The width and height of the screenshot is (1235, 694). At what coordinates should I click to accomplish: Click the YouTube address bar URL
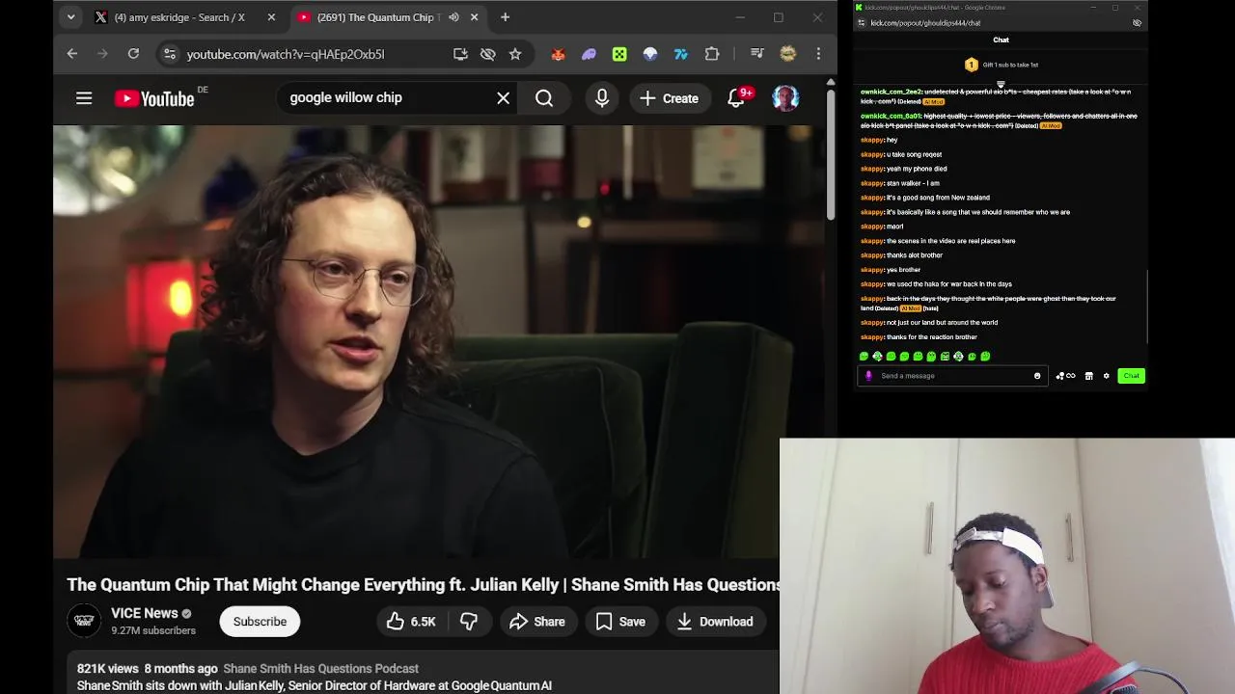(x=286, y=54)
